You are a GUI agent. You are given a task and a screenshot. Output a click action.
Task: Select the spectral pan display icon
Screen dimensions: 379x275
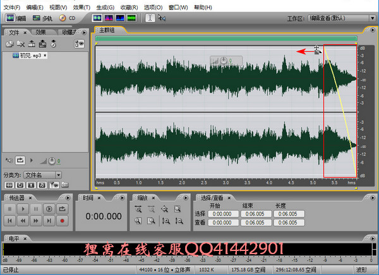[120, 18]
